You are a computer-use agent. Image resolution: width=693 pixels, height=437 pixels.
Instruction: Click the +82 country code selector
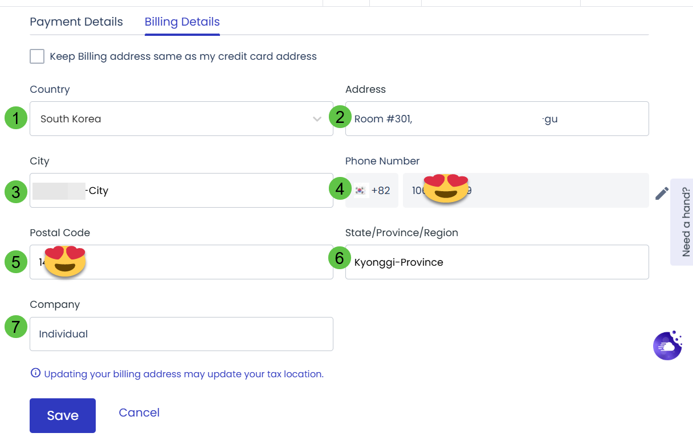pyautogui.click(x=372, y=191)
